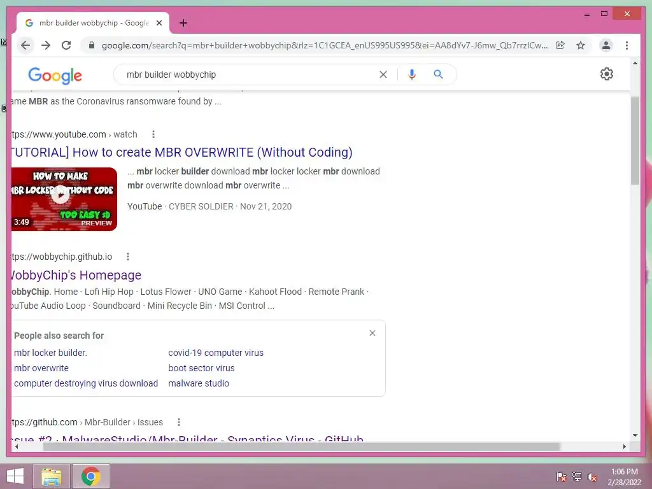Open network status icon in tray
The image size is (652, 489).
[576, 476]
